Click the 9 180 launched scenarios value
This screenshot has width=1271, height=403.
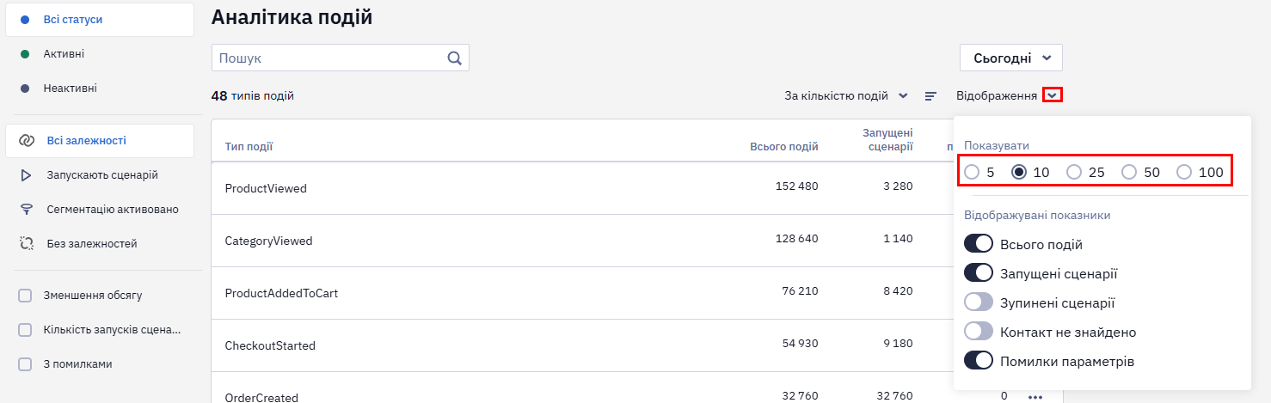pyautogui.click(x=898, y=344)
